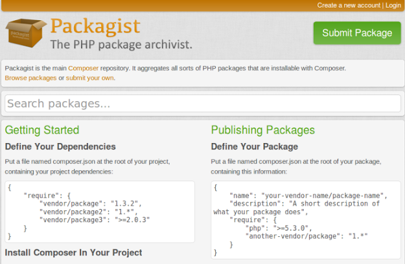Click the 'containing your project dependencies:' text
This screenshot has width=405, height=264.
pyautogui.click(x=59, y=172)
